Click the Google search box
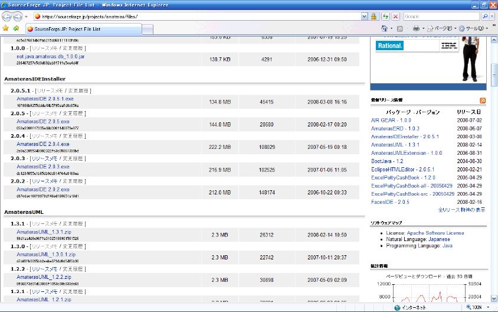The width and height of the screenshot is (498, 312). coord(441,16)
